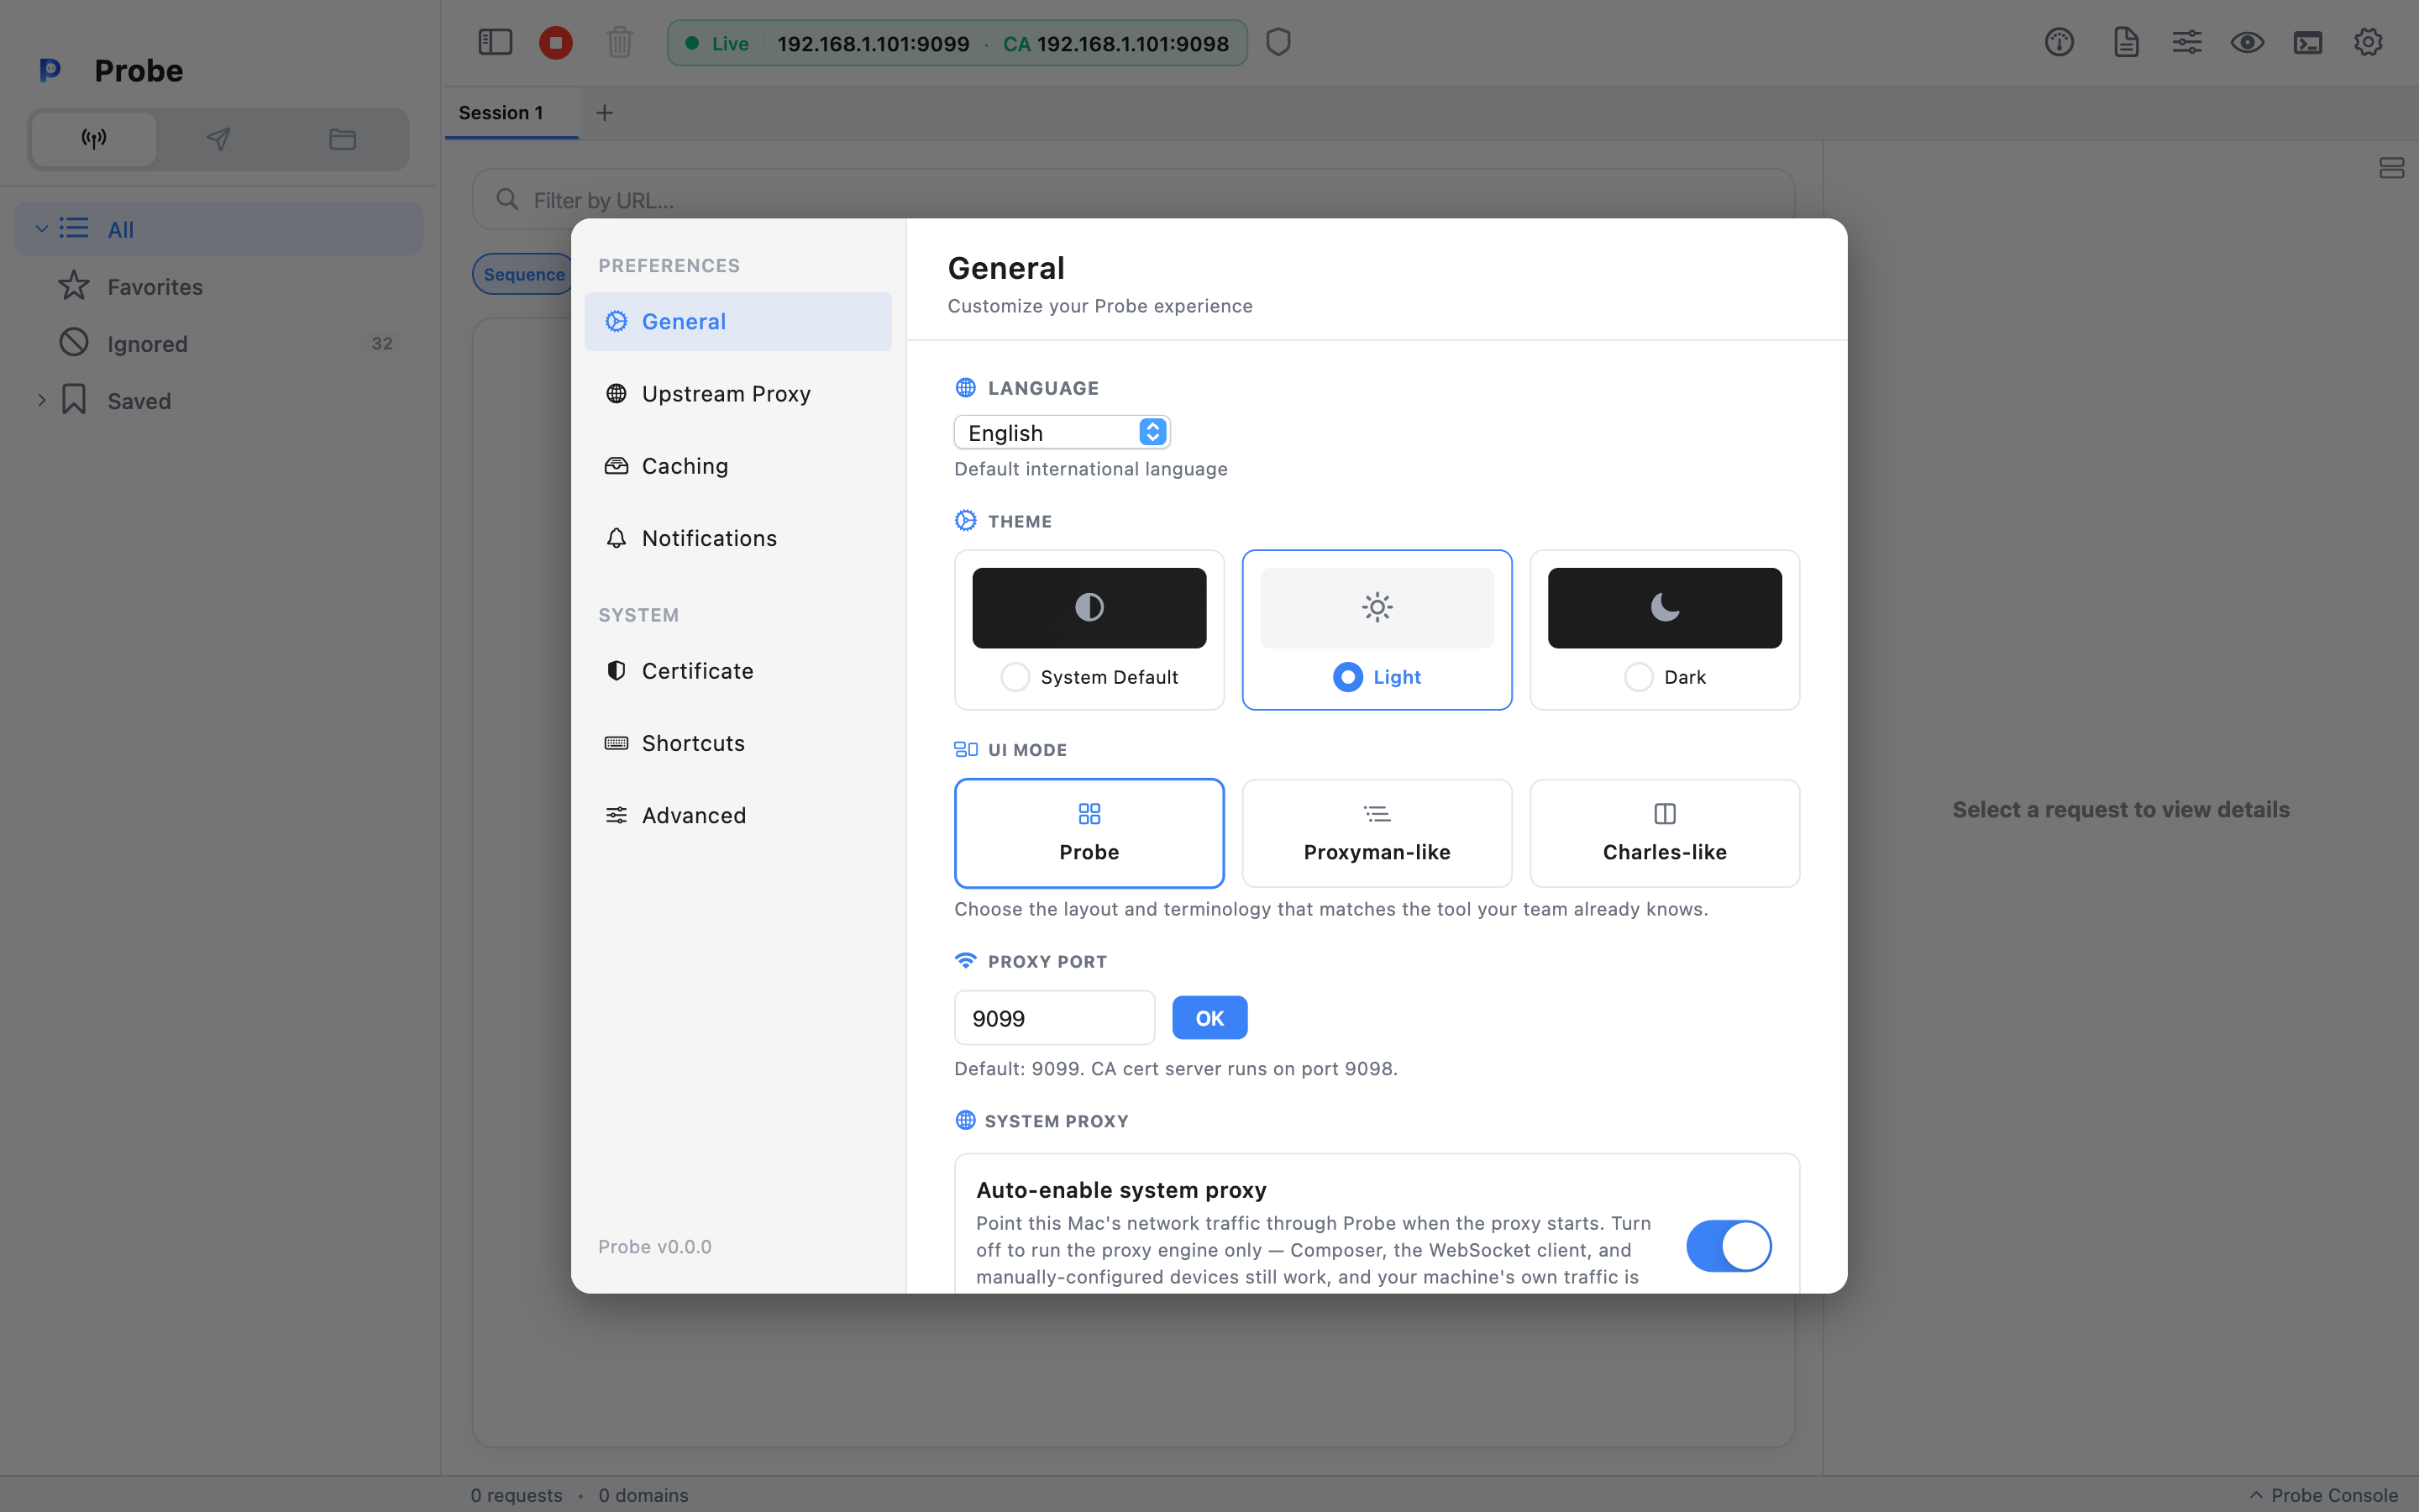
Task: Expand the Probe Console panel
Action: tap(2323, 1495)
